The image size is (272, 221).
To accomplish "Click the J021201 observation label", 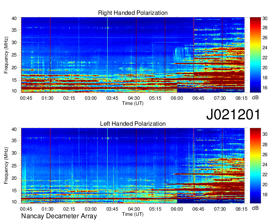I will [x=234, y=114].
